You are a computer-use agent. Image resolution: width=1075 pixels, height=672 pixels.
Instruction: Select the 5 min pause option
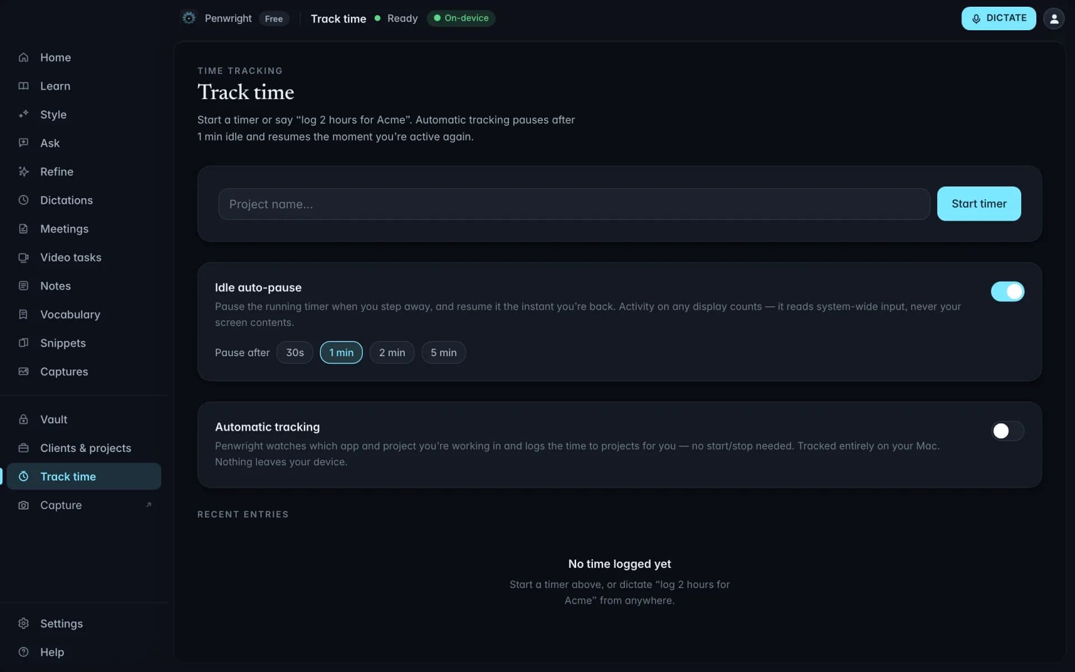click(443, 352)
